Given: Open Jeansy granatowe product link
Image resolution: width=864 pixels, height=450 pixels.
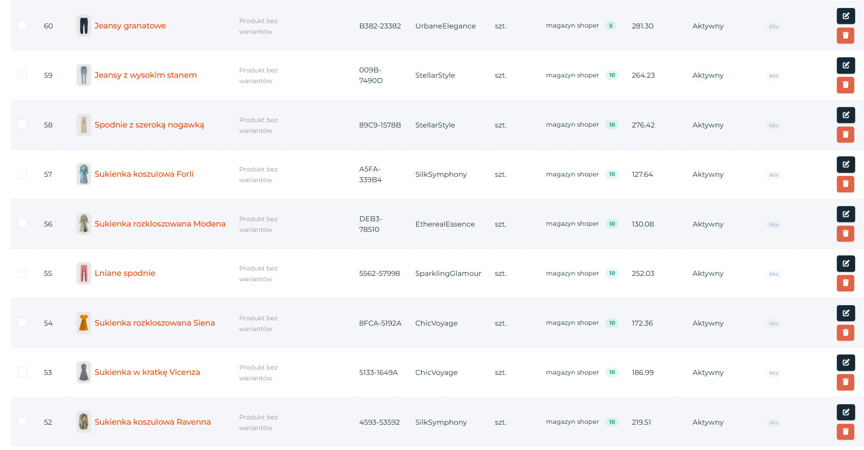Looking at the screenshot, I should pyautogui.click(x=130, y=26).
